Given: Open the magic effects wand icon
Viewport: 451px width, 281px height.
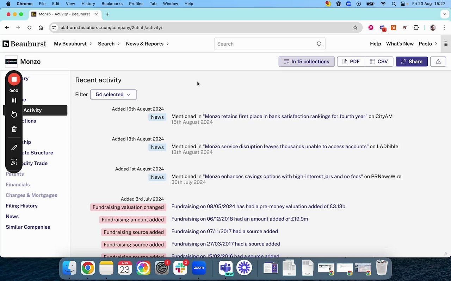Looking at the screenshot, I should point(14,162).
